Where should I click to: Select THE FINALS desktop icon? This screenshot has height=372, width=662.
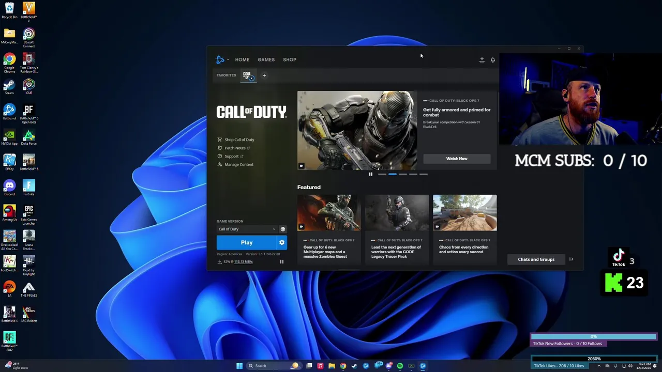click(x=28, y=289)
